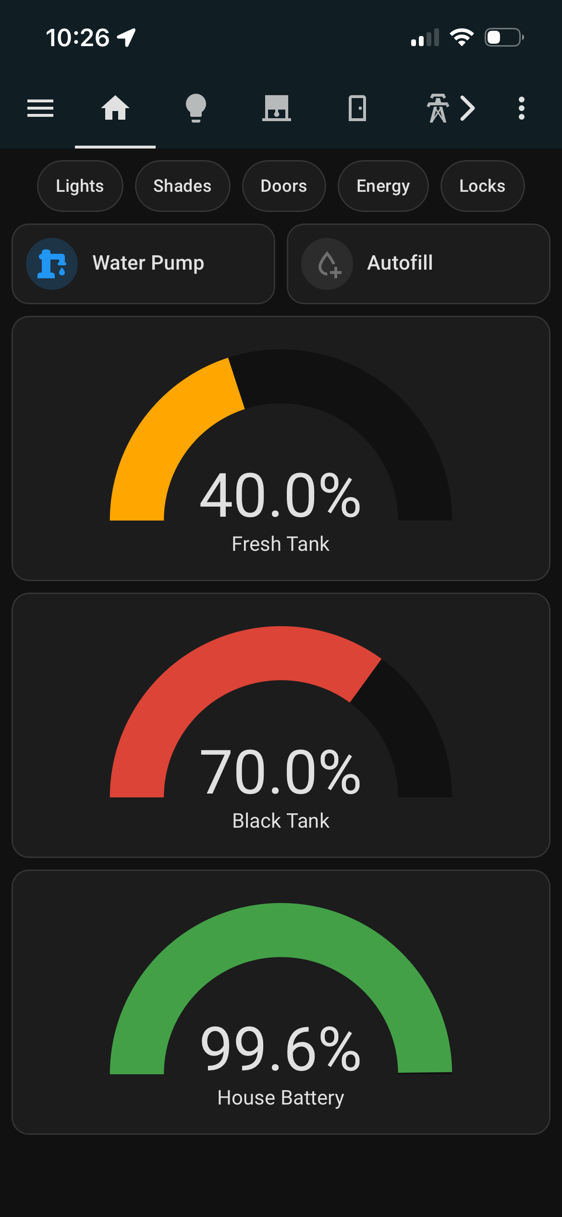Image resolution: width=562 pixels, height=1217 pixels.
Task: Click the Autofill water drop icon
Action: pos(327,264)
